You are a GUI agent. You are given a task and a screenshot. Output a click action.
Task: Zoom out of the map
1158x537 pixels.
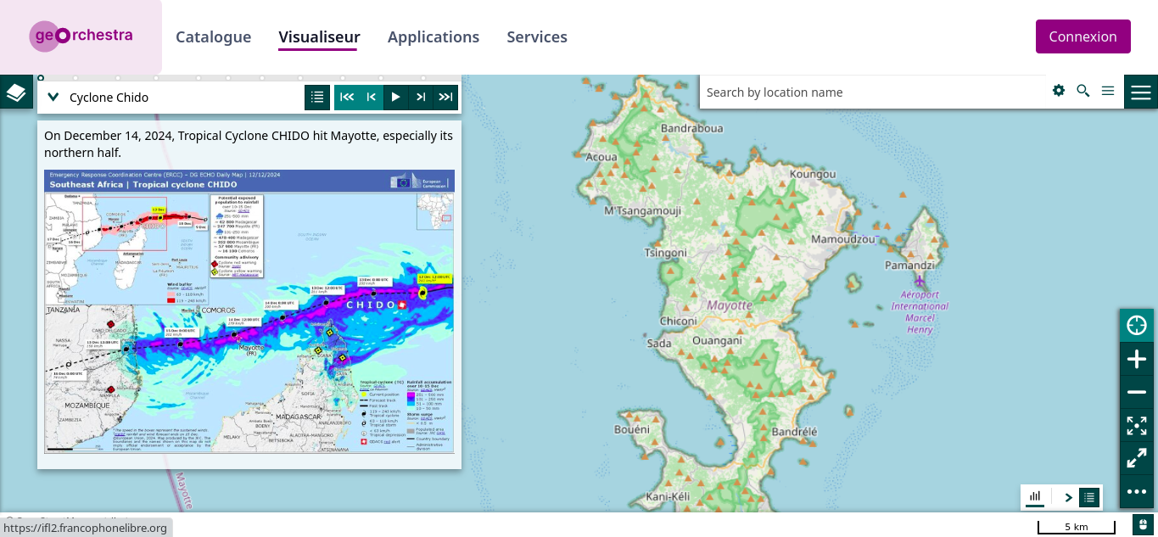[1137, 392]
